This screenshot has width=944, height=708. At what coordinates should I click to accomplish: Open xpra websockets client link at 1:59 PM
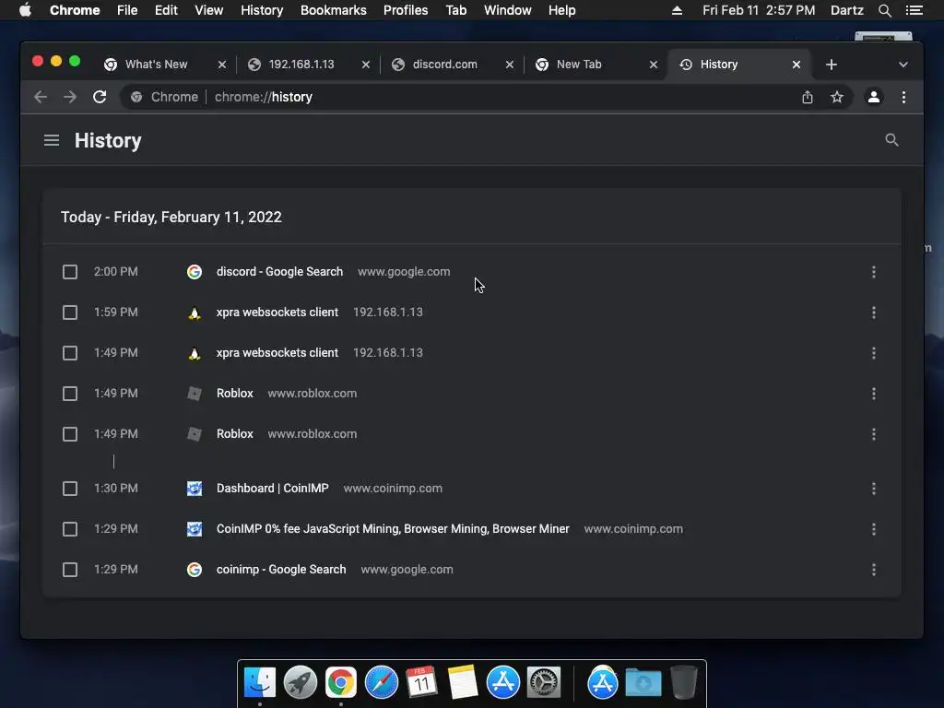point(277,313)
